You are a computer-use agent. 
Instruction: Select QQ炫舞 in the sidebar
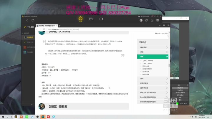click(x=28, y=52)
